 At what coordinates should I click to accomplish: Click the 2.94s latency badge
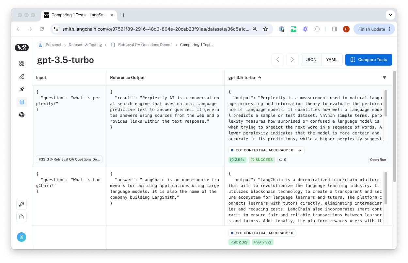coord(238,160)
